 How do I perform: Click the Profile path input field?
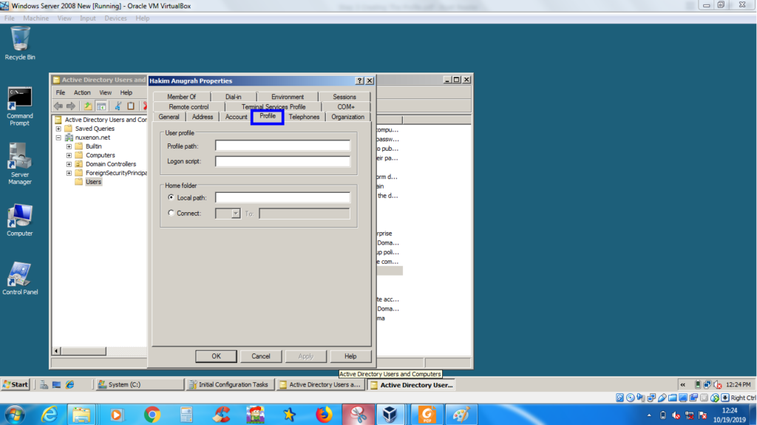(x=282, y=146)
